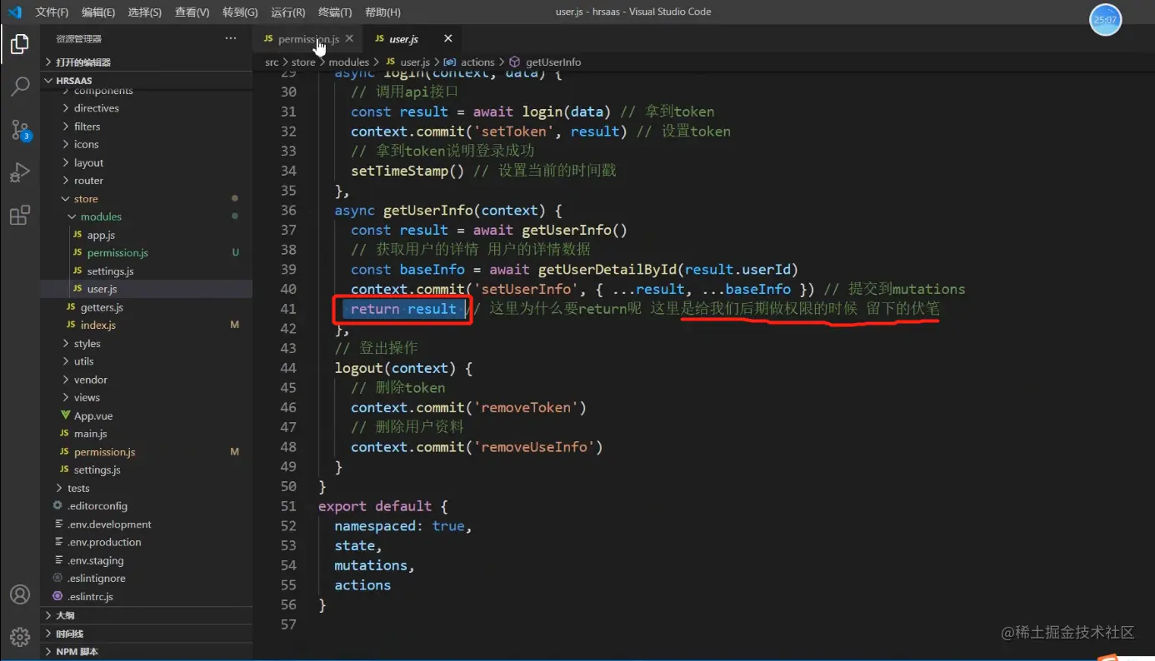Click the VS Code logo icon
The height and width of the screenshot is (661, 1155).
(x=14, y=12)
